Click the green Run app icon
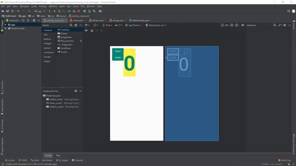 click(50, 11)
